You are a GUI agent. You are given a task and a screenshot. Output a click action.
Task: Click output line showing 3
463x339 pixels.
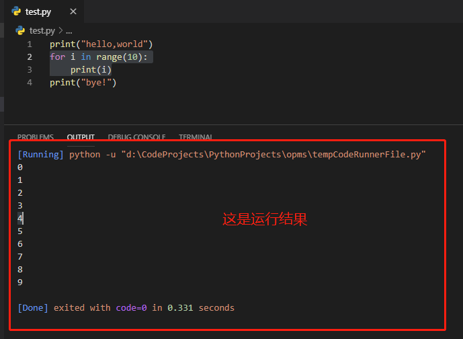20,205
